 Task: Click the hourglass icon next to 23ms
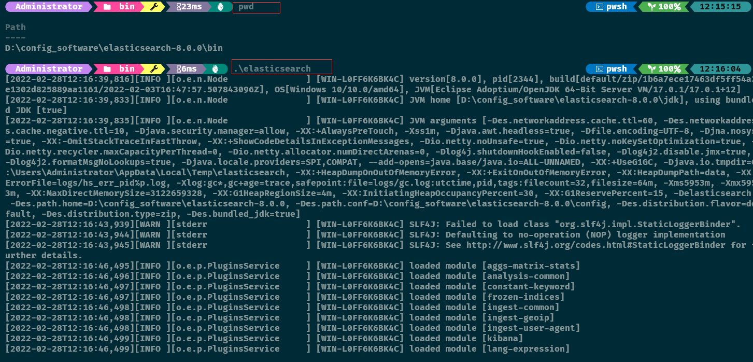tap(179, 7)
